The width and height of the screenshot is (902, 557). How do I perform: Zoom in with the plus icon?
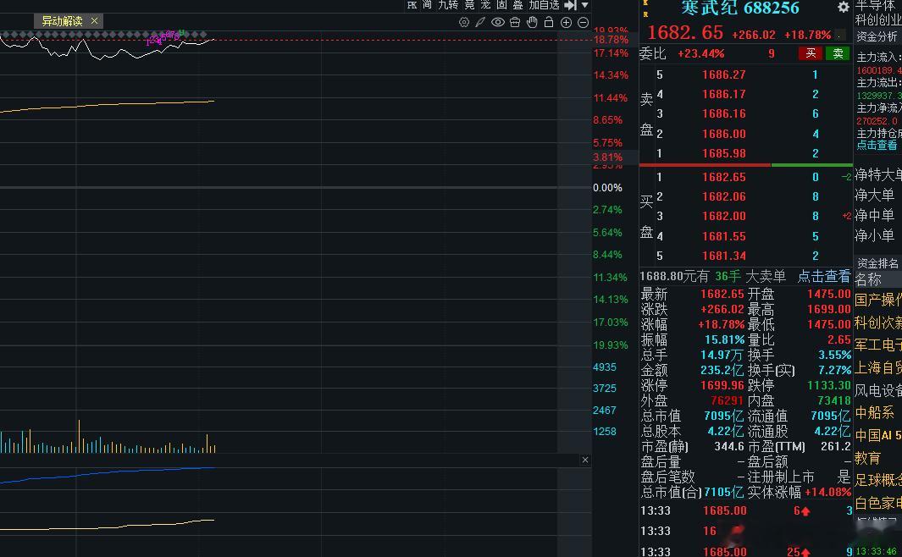click(566, 22)
